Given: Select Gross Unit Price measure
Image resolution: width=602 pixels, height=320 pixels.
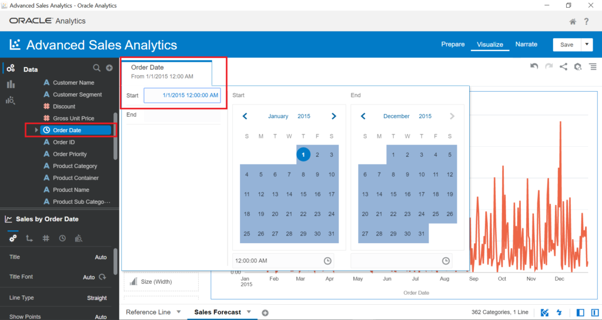Looking at the screenshot, I should click(73, 118).
